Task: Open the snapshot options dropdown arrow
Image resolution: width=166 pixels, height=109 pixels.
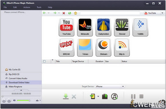Action: (40, 100)
